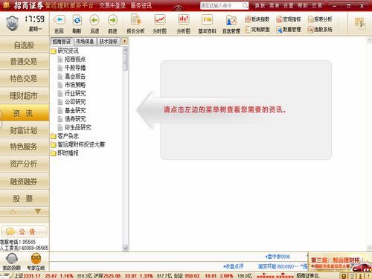
Task: Open 晨会报告 in tree
Action: click(71, 76)
